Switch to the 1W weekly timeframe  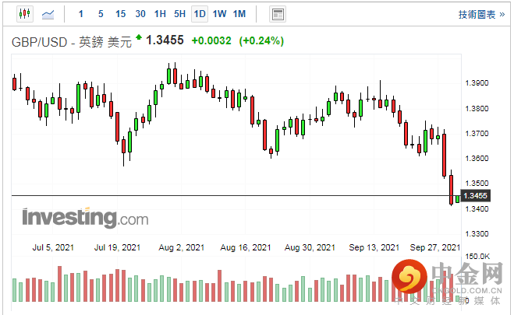point(219,14)
